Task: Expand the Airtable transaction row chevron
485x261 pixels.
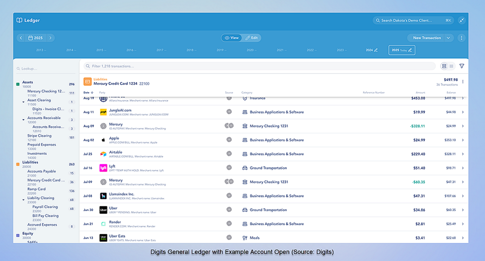Action: coord(463,154)
